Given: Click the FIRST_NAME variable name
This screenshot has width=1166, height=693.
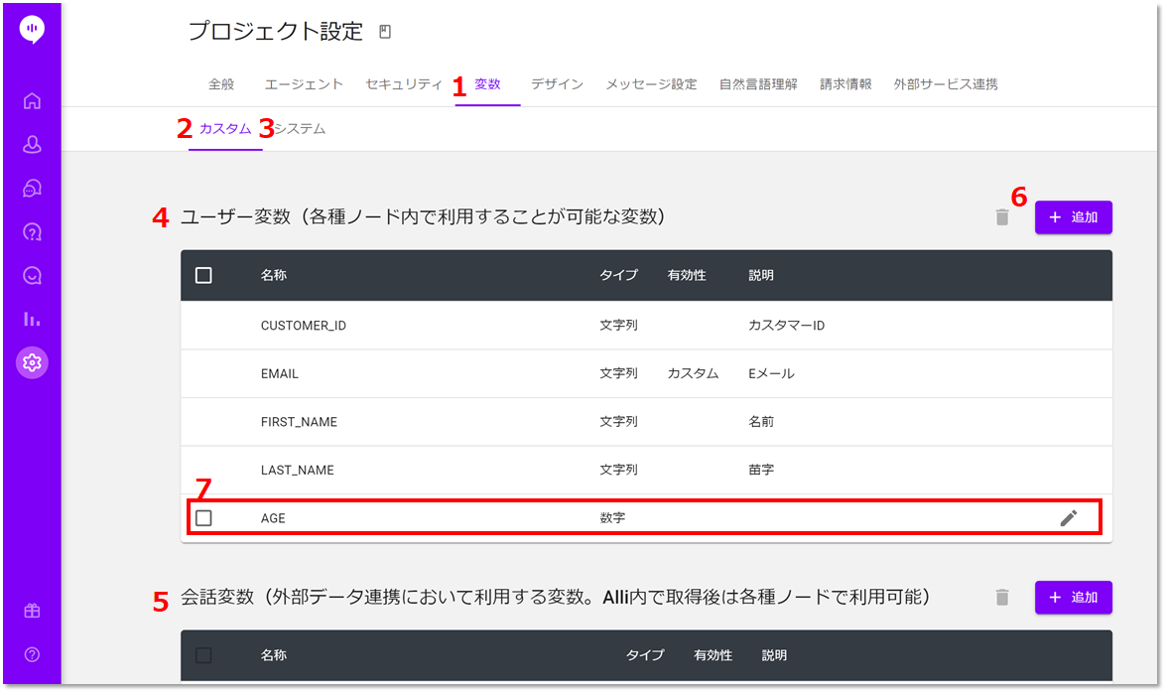Looking at the screenshot, I should 299,422.
